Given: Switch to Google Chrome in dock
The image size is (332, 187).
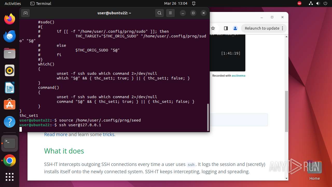Looking at the screenshot, I should 10,161.
